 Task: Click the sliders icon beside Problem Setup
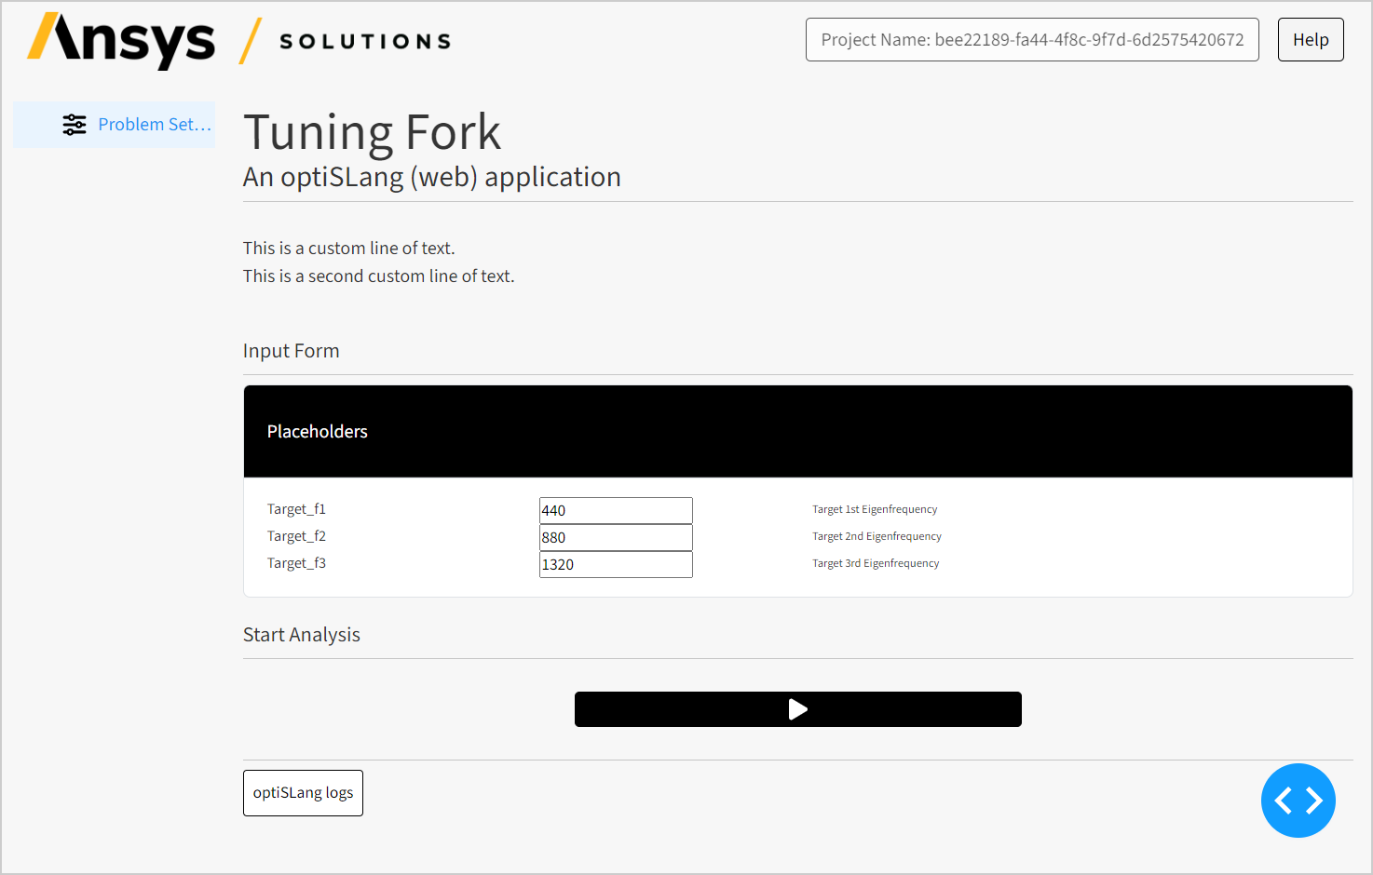[75, 125]
